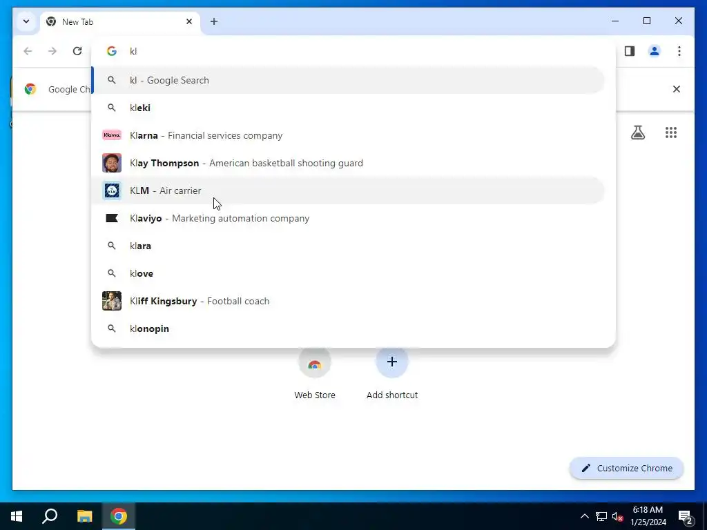Choose the Klarna financial services suggestion
Viewport: 707px width, 530px height.
coord(348,135)
